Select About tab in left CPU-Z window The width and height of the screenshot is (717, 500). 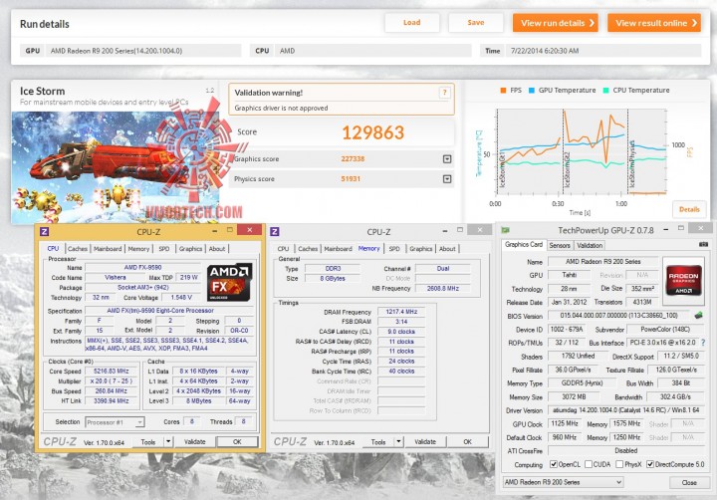pyautogui.click(x=217, y=249)
